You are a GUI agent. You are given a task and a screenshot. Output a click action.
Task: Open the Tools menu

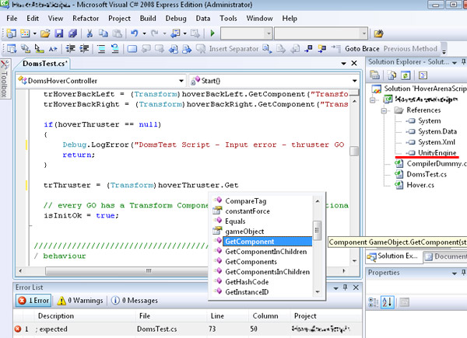[x=228, y=19]
